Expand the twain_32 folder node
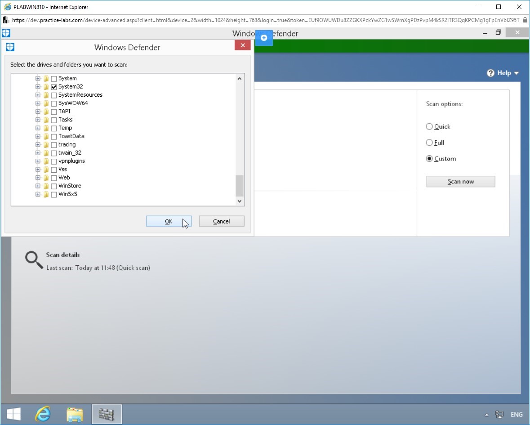This screenshot has height=425, width=530. (38, 153)
